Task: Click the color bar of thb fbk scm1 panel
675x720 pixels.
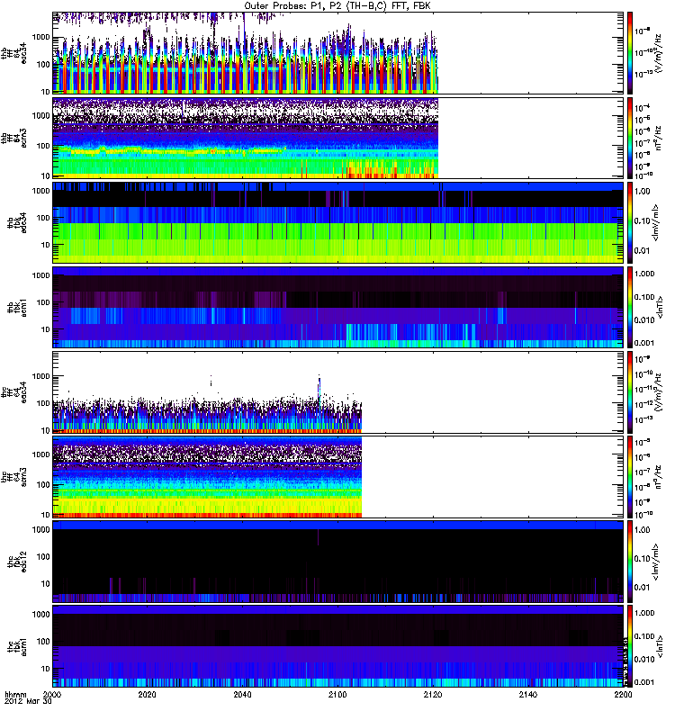Action: pos(630,306)
